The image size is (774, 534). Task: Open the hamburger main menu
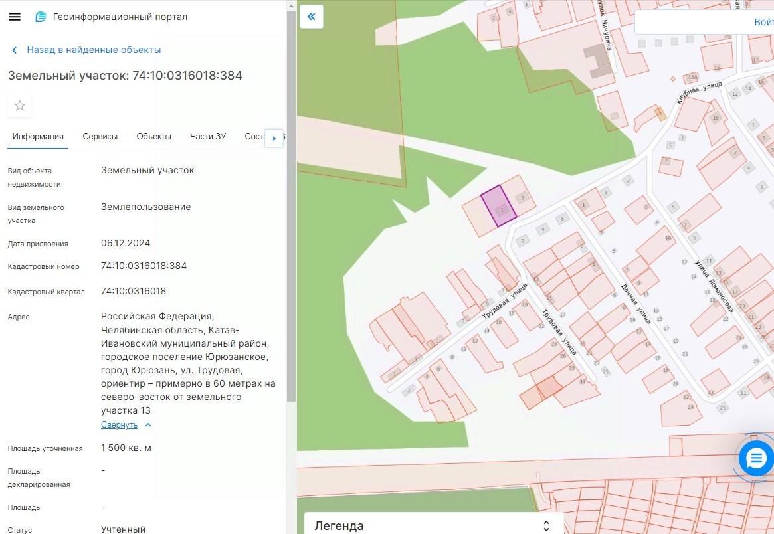point(15,17)
